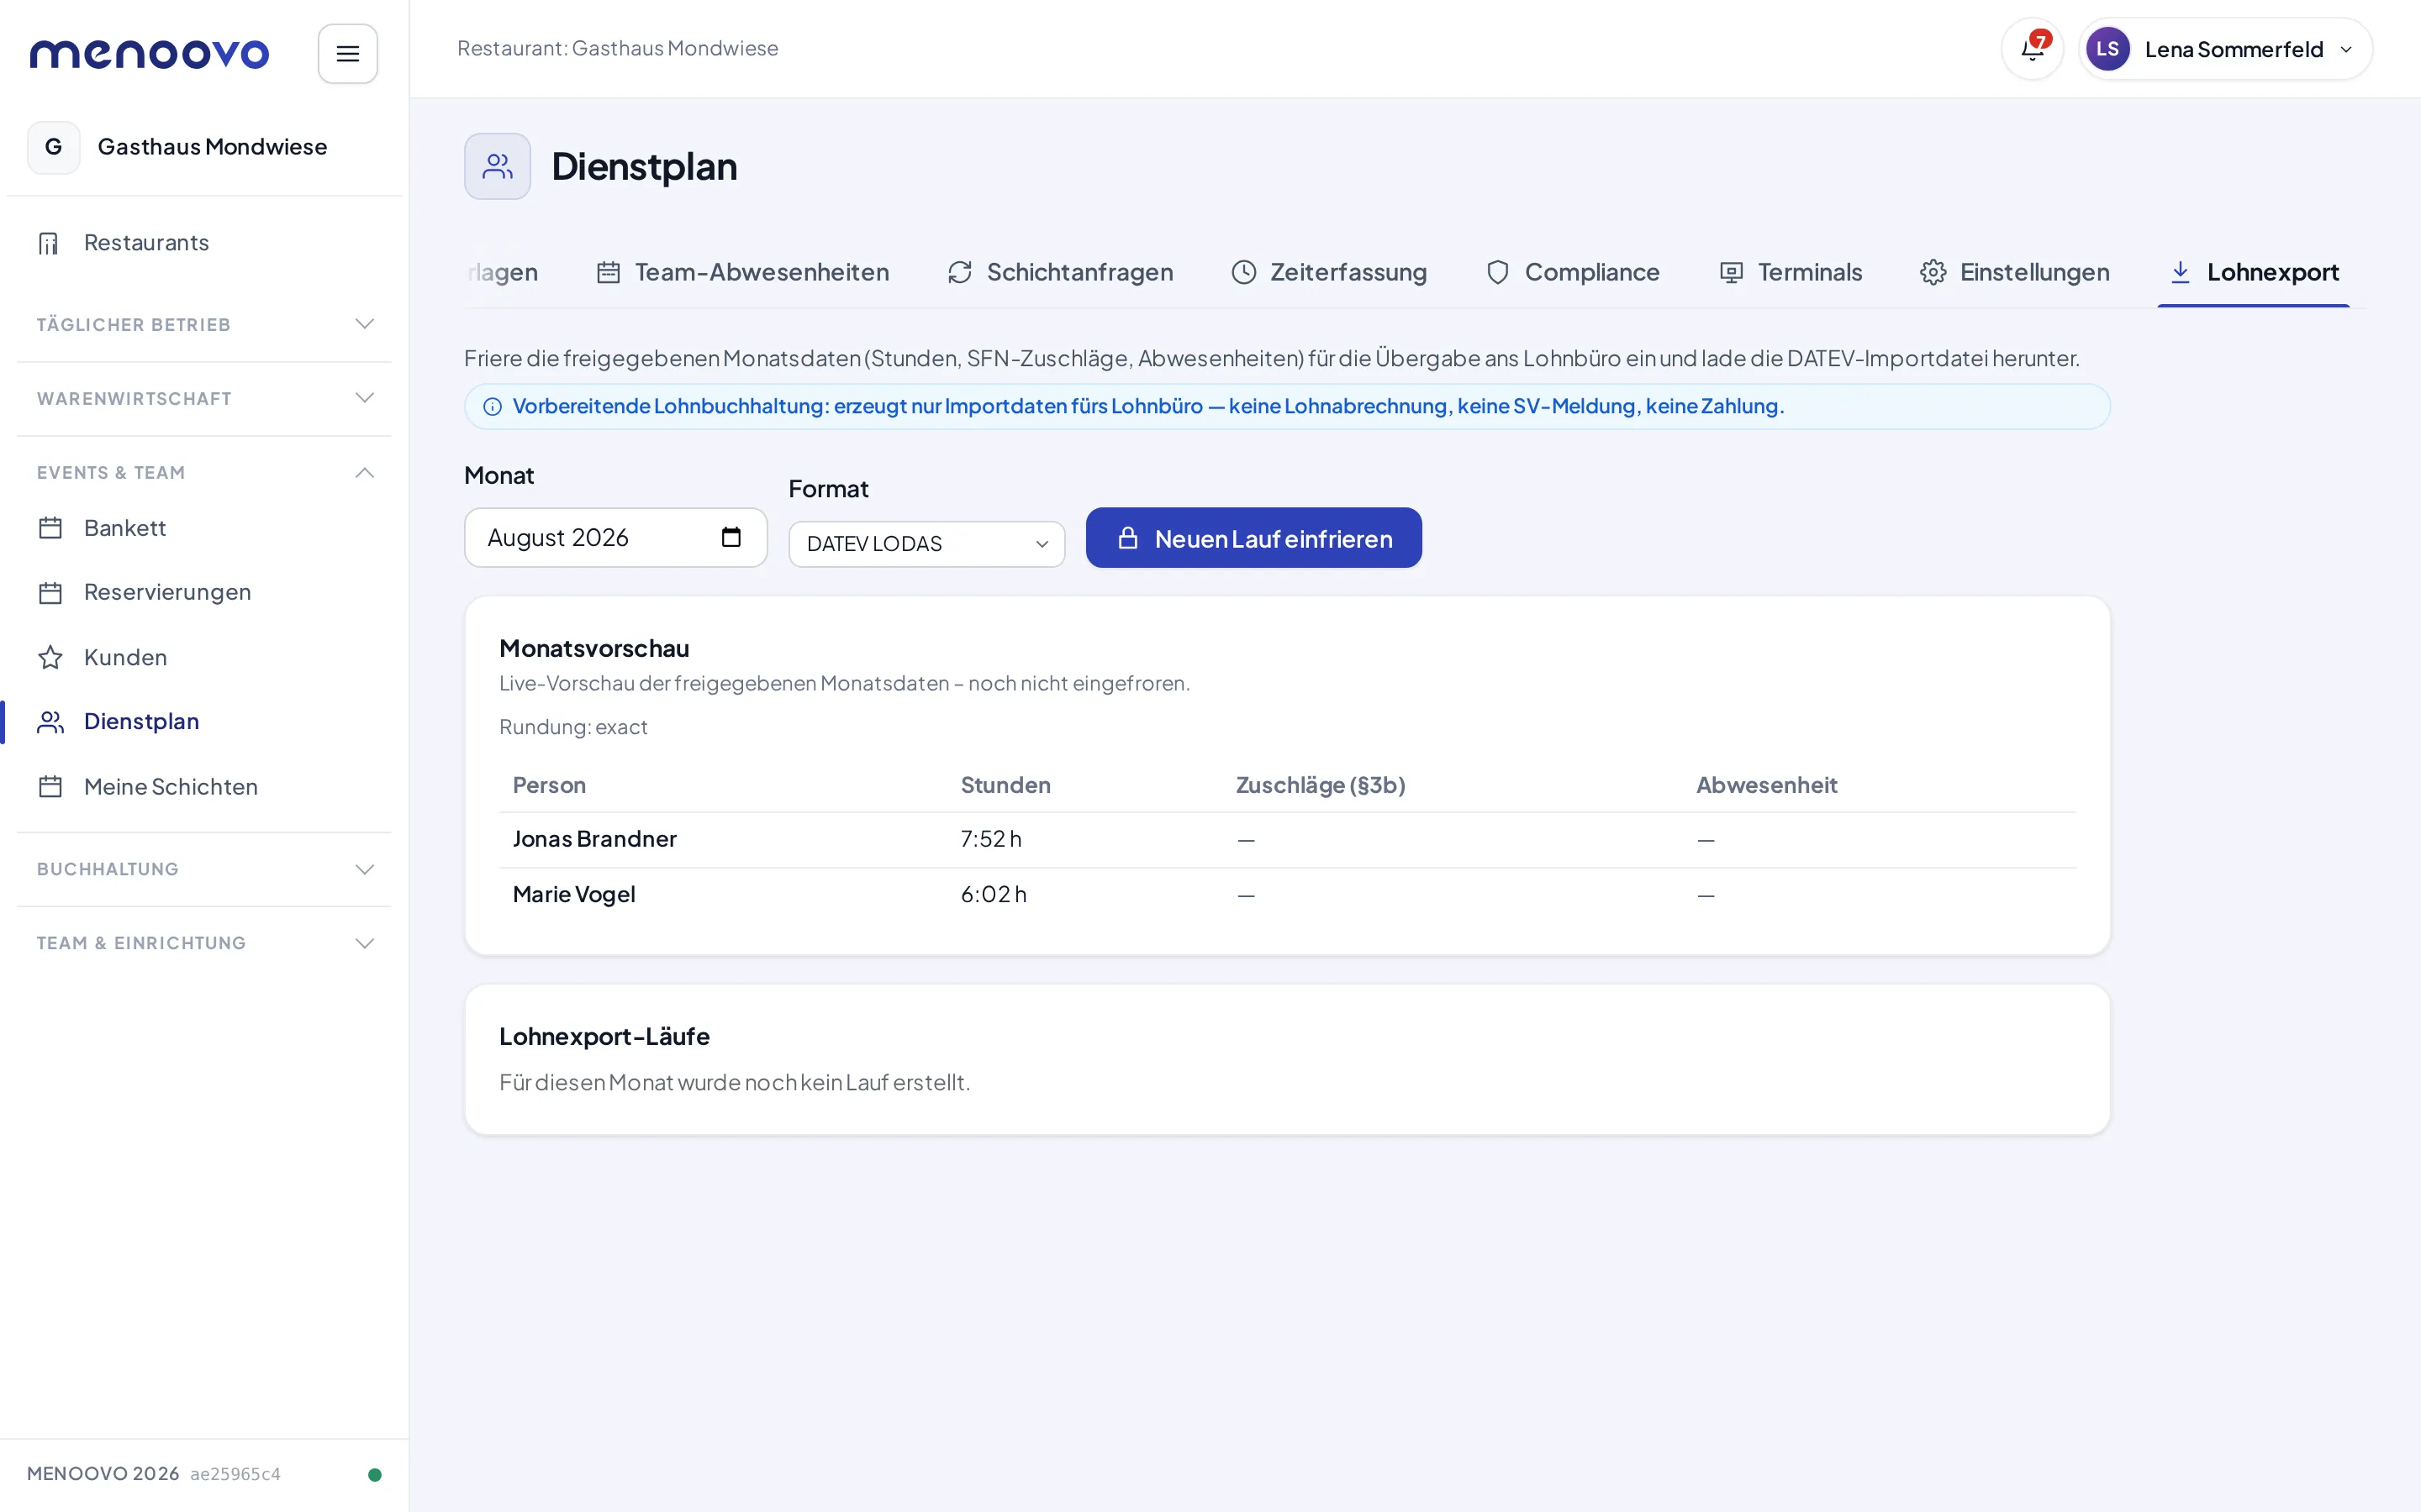Click the info icon in the blue notice
2421x1512 pixels.
(493, 406)
